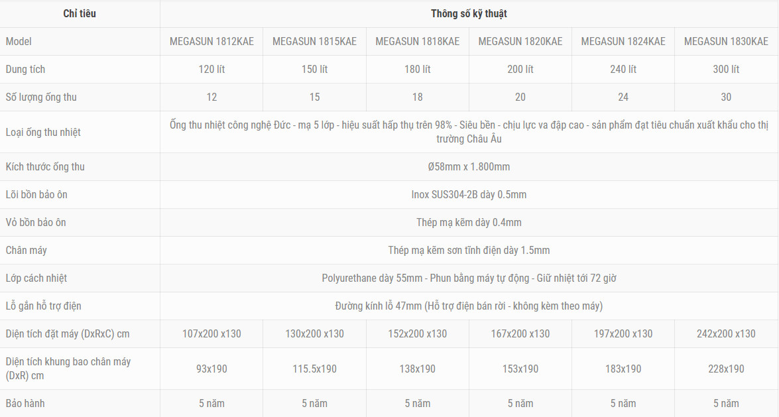Click the '115.5x190' frame area cell

[314, 369]
